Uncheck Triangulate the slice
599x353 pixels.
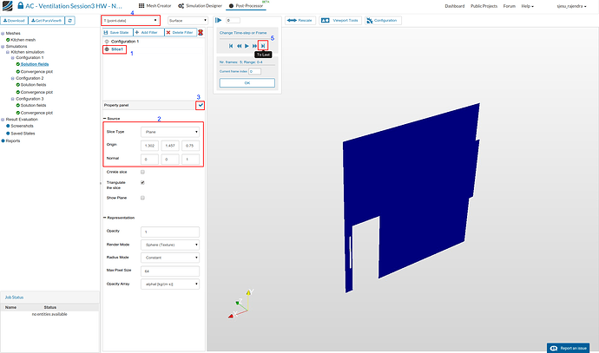pos(142,183)
